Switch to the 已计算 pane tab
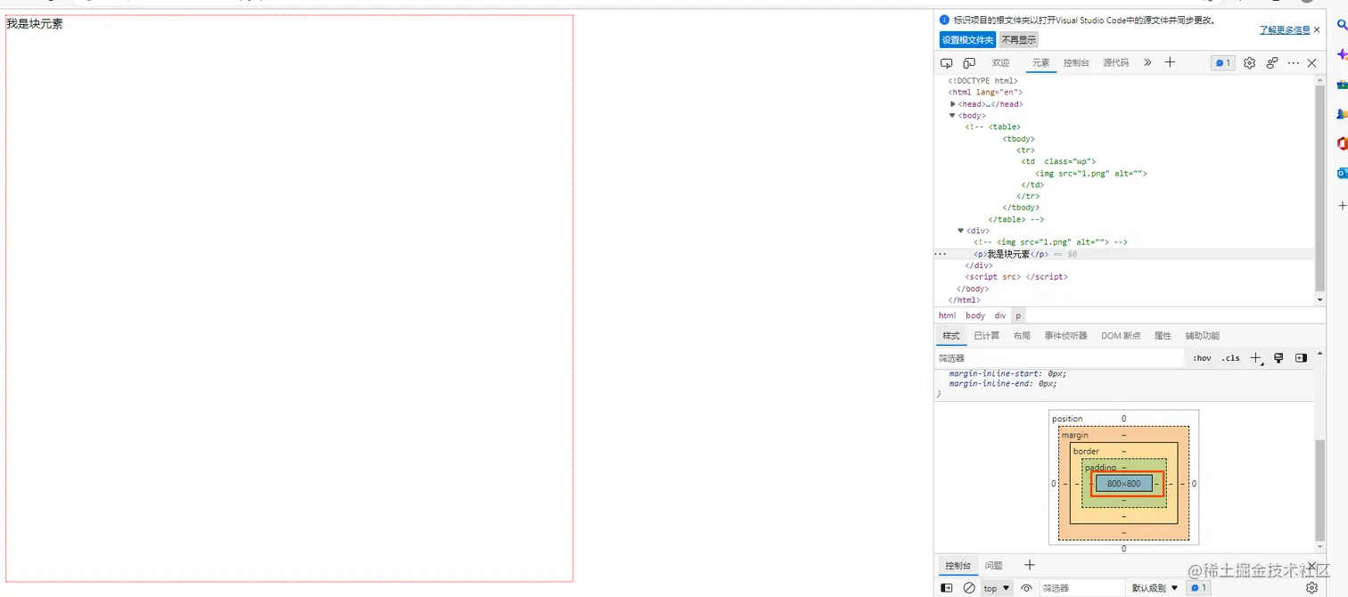Screen dimensions: 1348x597 (986, 336)
